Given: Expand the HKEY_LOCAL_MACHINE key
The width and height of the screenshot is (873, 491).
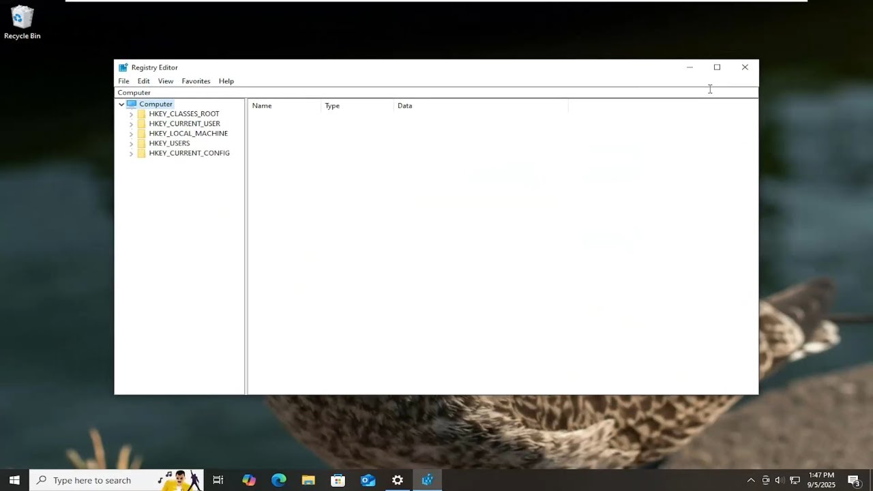Looking at the screenshot, I should coord(131,134).
